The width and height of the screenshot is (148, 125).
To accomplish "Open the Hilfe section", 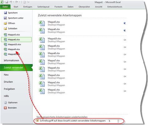I will (x=6, y=96).
